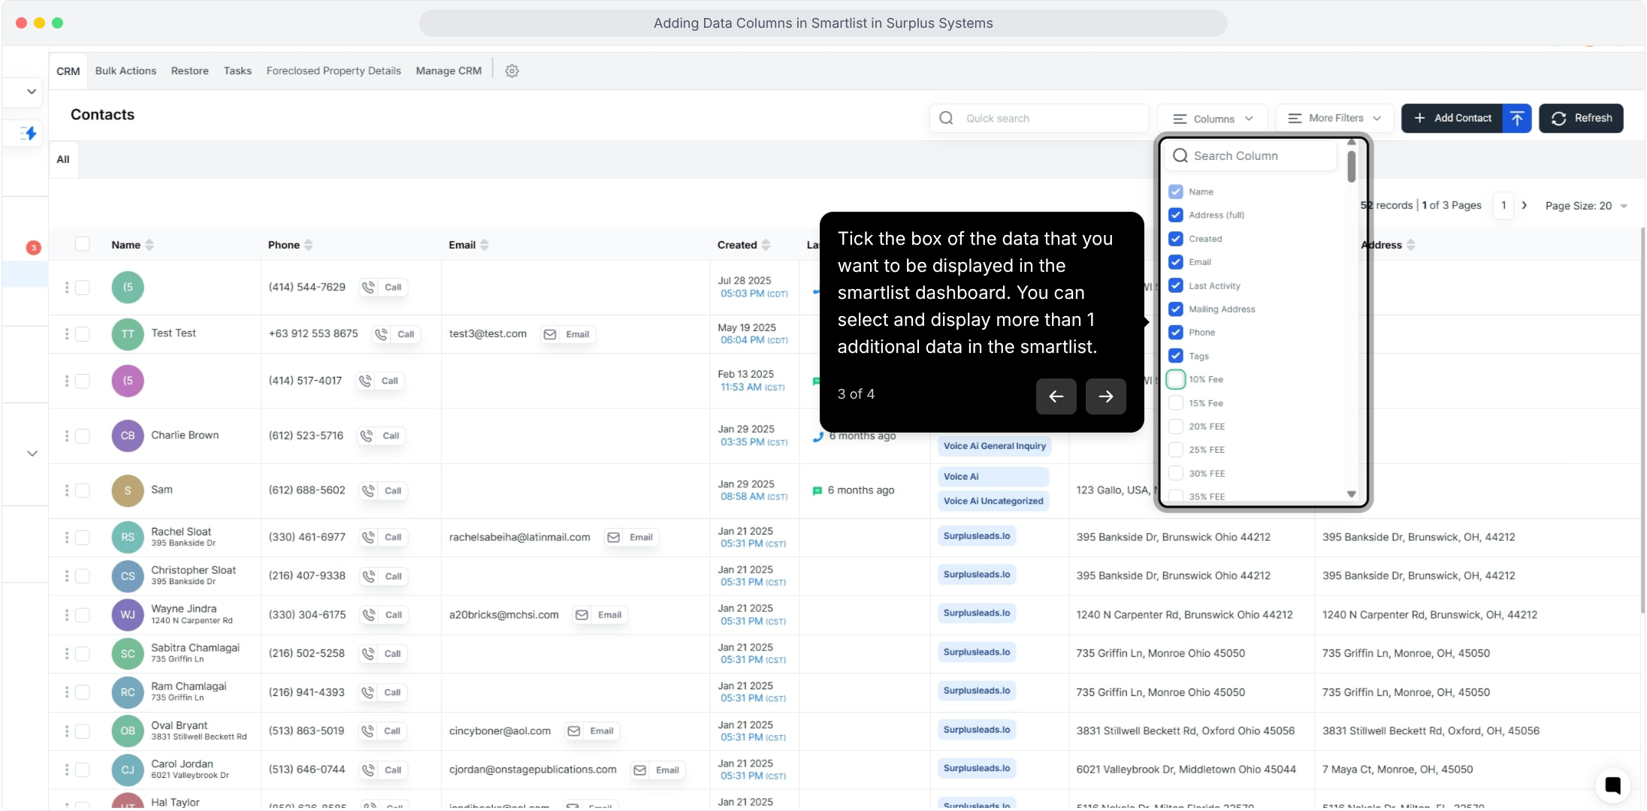Open the Columns dropdown
The height and width of the screenshot is (811, 1647).
[1212, 119]
